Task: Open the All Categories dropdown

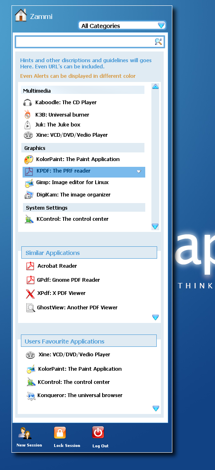Action: (122, 26)
